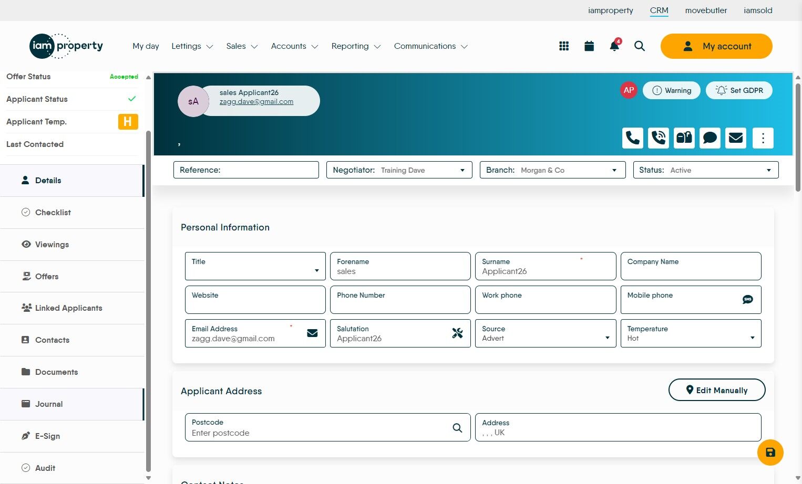Click Set GDPR alert toggle
This screenshot has width=802, height=484.
pyautogui.click(x=739, y=90)
